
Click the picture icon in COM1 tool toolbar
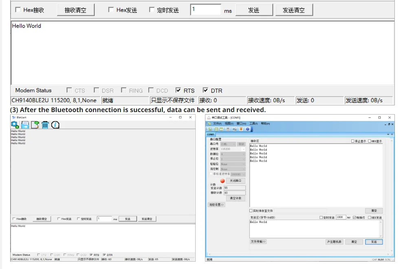tap(234, 129)
